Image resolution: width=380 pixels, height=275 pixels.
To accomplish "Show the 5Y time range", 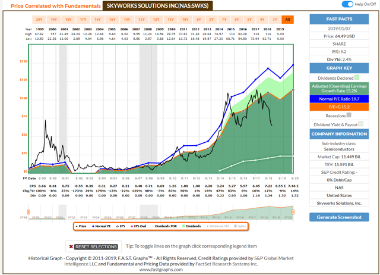I will (x=249, y=20).
